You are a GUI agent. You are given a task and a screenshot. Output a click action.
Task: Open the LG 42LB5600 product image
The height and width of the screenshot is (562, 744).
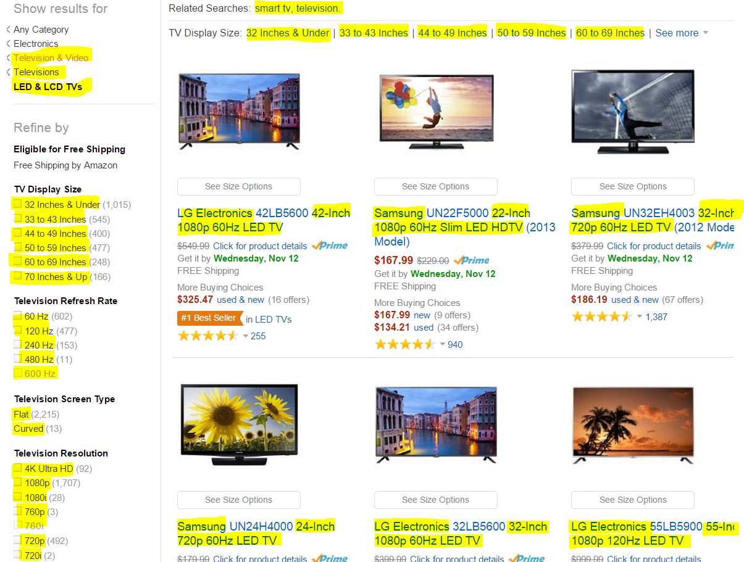pos(239,111)
